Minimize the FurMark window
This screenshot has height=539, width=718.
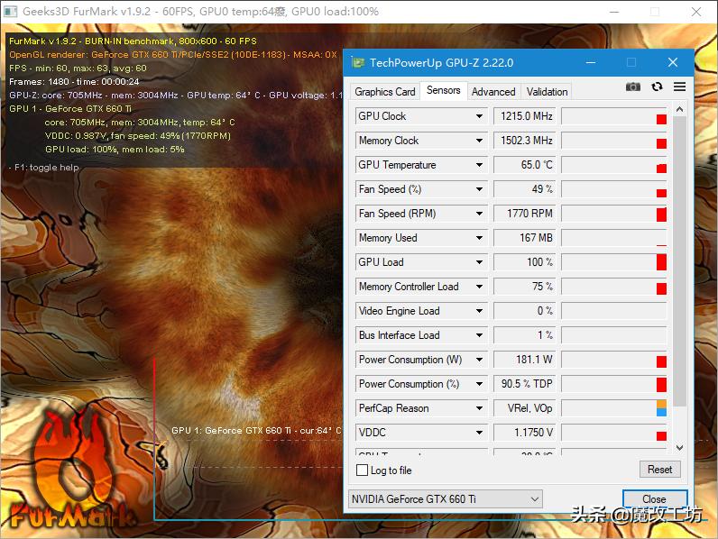(x=614, y=12)
